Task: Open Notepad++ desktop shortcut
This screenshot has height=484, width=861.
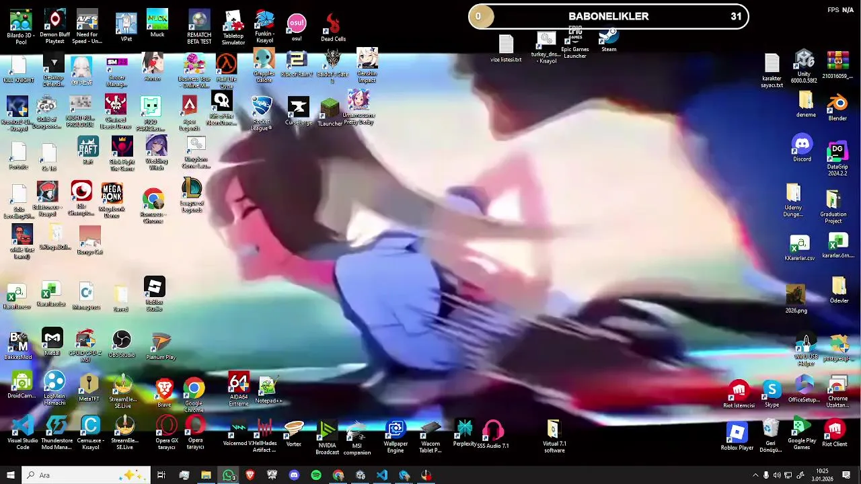Action: [268, 391]
